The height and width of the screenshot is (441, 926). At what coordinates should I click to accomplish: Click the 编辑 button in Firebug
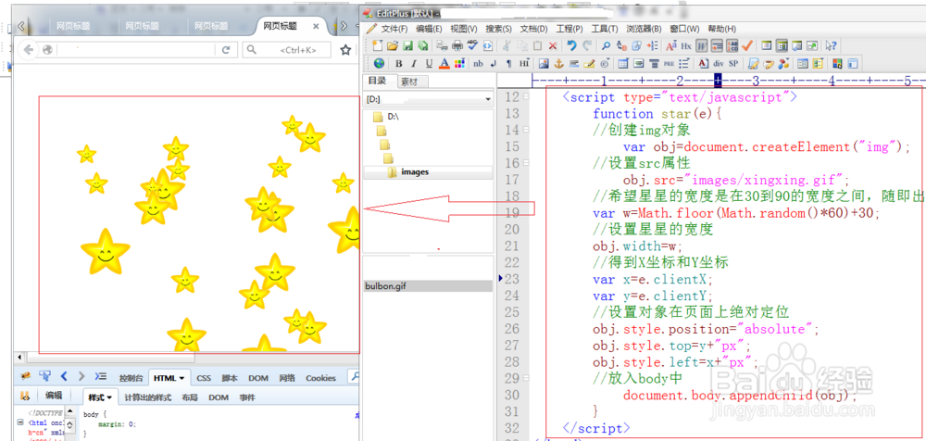(x=54, y=397)
